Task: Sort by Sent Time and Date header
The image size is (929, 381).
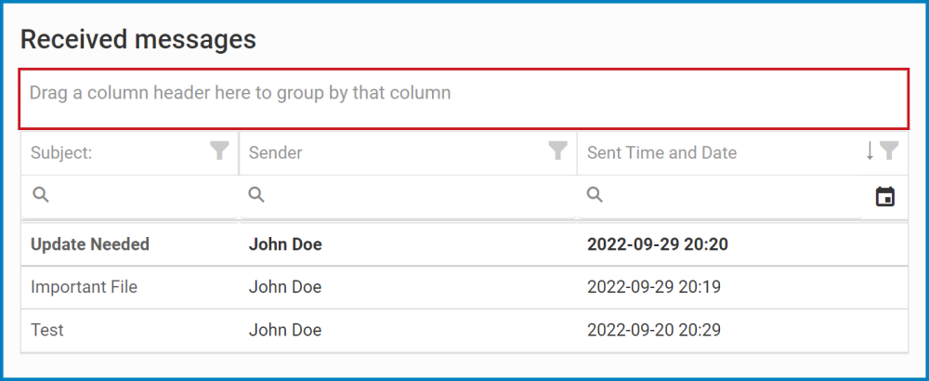Action: coord(661,153)
